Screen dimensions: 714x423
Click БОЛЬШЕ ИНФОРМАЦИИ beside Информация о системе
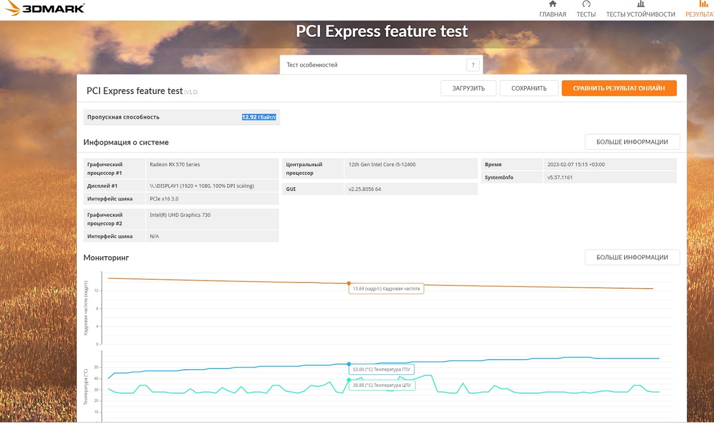(632, 142)
